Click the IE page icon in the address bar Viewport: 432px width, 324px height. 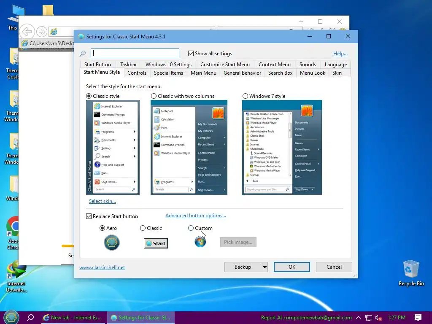pos(54,32)
